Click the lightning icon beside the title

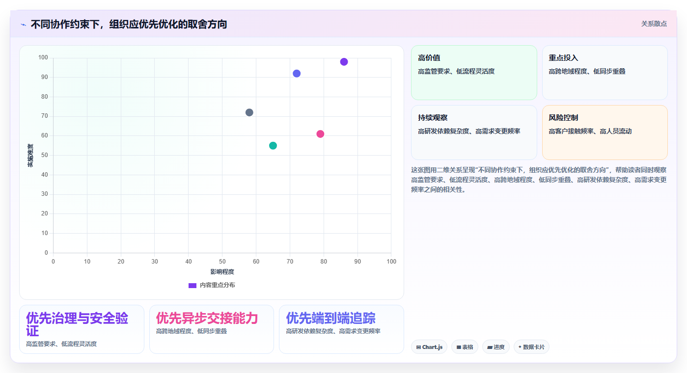pos(23,25)
